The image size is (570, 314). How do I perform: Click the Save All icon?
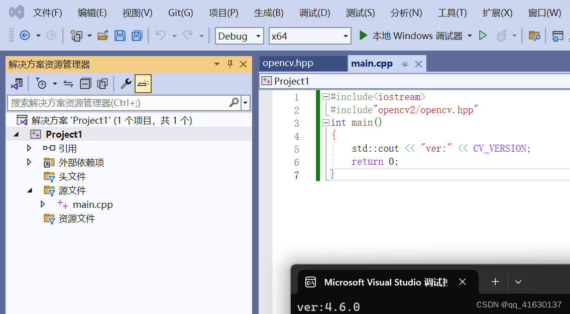point(136,36)
